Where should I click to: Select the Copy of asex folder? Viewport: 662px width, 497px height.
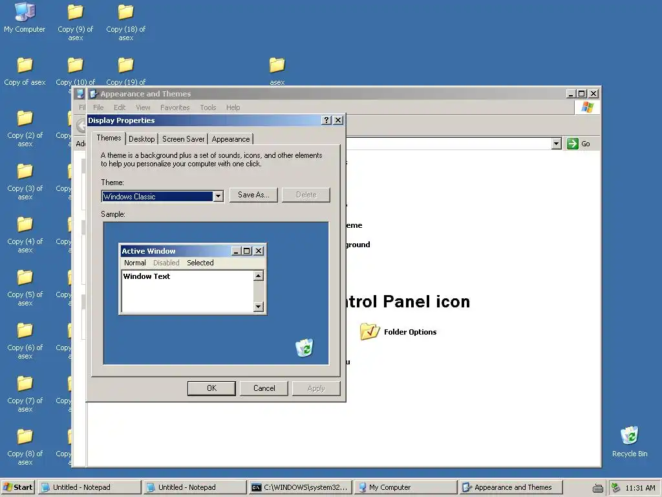25,71
